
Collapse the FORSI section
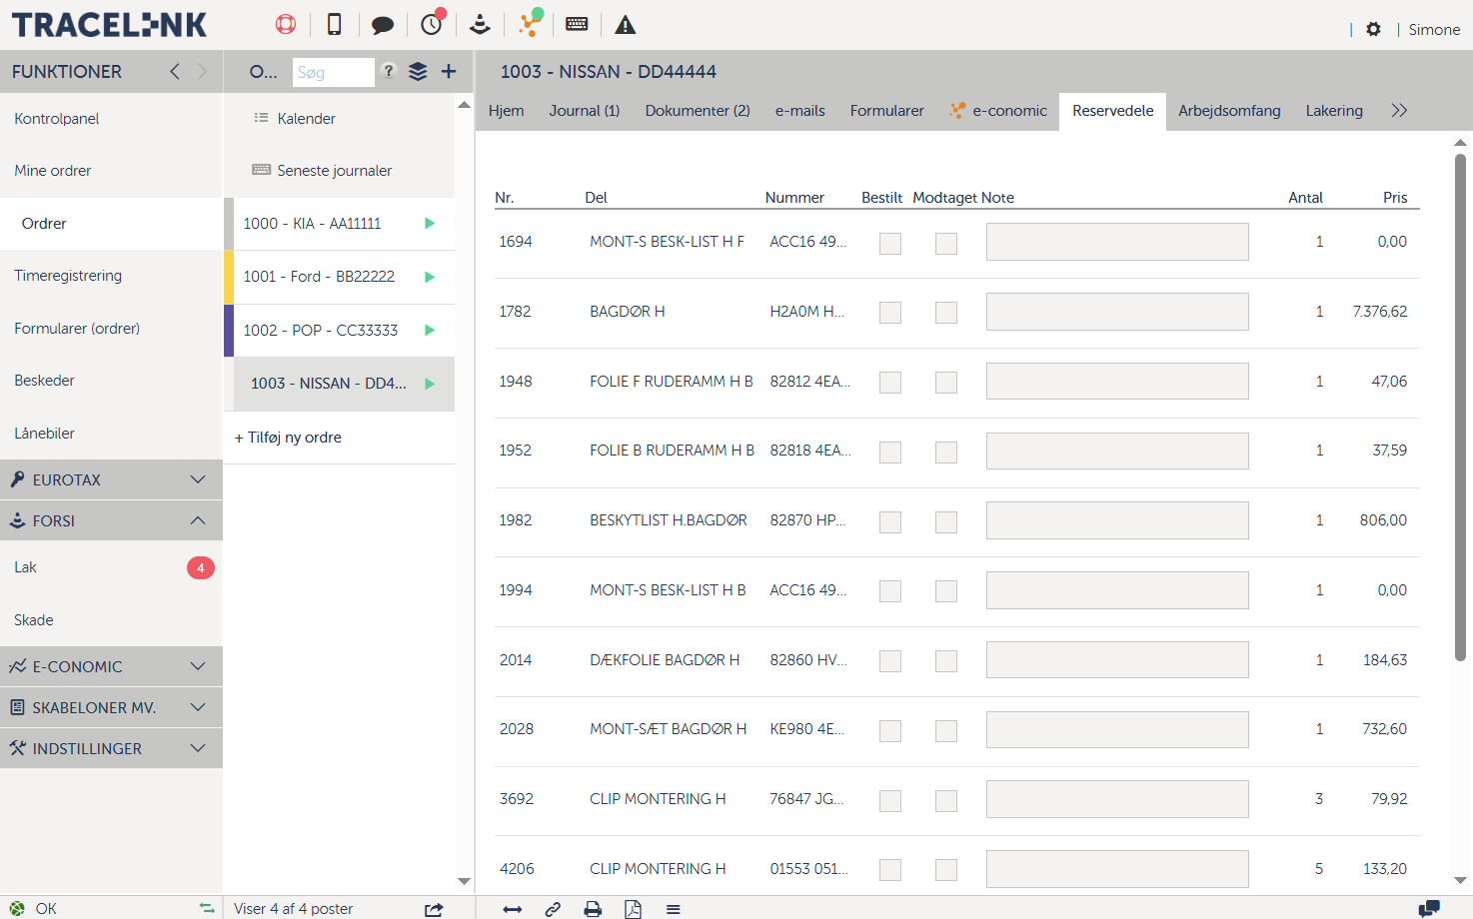click(111, 520)
